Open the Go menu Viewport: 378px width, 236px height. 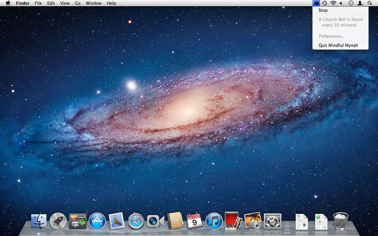(77, 3)
